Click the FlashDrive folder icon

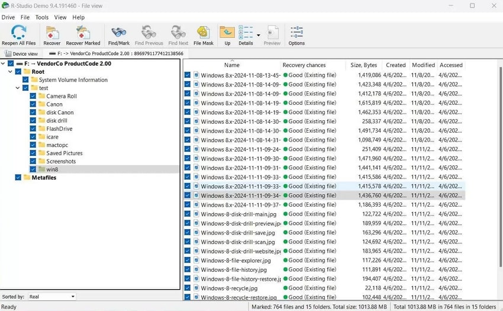pyautogui.click(x=41, y=128)
